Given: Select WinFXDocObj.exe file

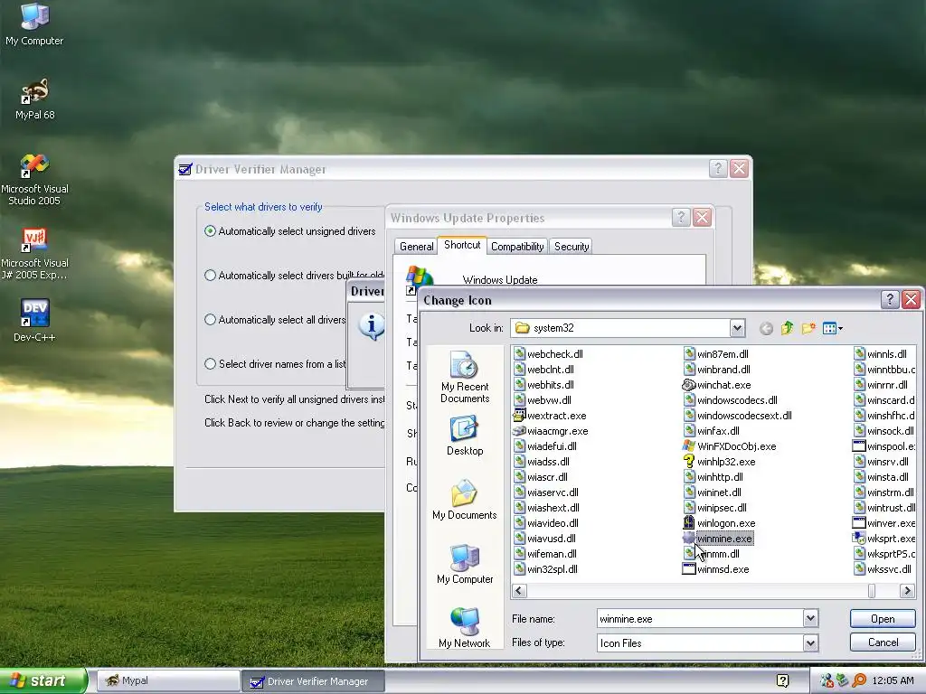Looking at the screenshot, I should click(x=730, y=446).
